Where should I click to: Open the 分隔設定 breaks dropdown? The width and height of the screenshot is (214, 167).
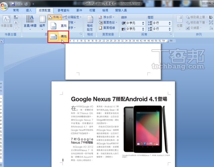pos(72,17)
